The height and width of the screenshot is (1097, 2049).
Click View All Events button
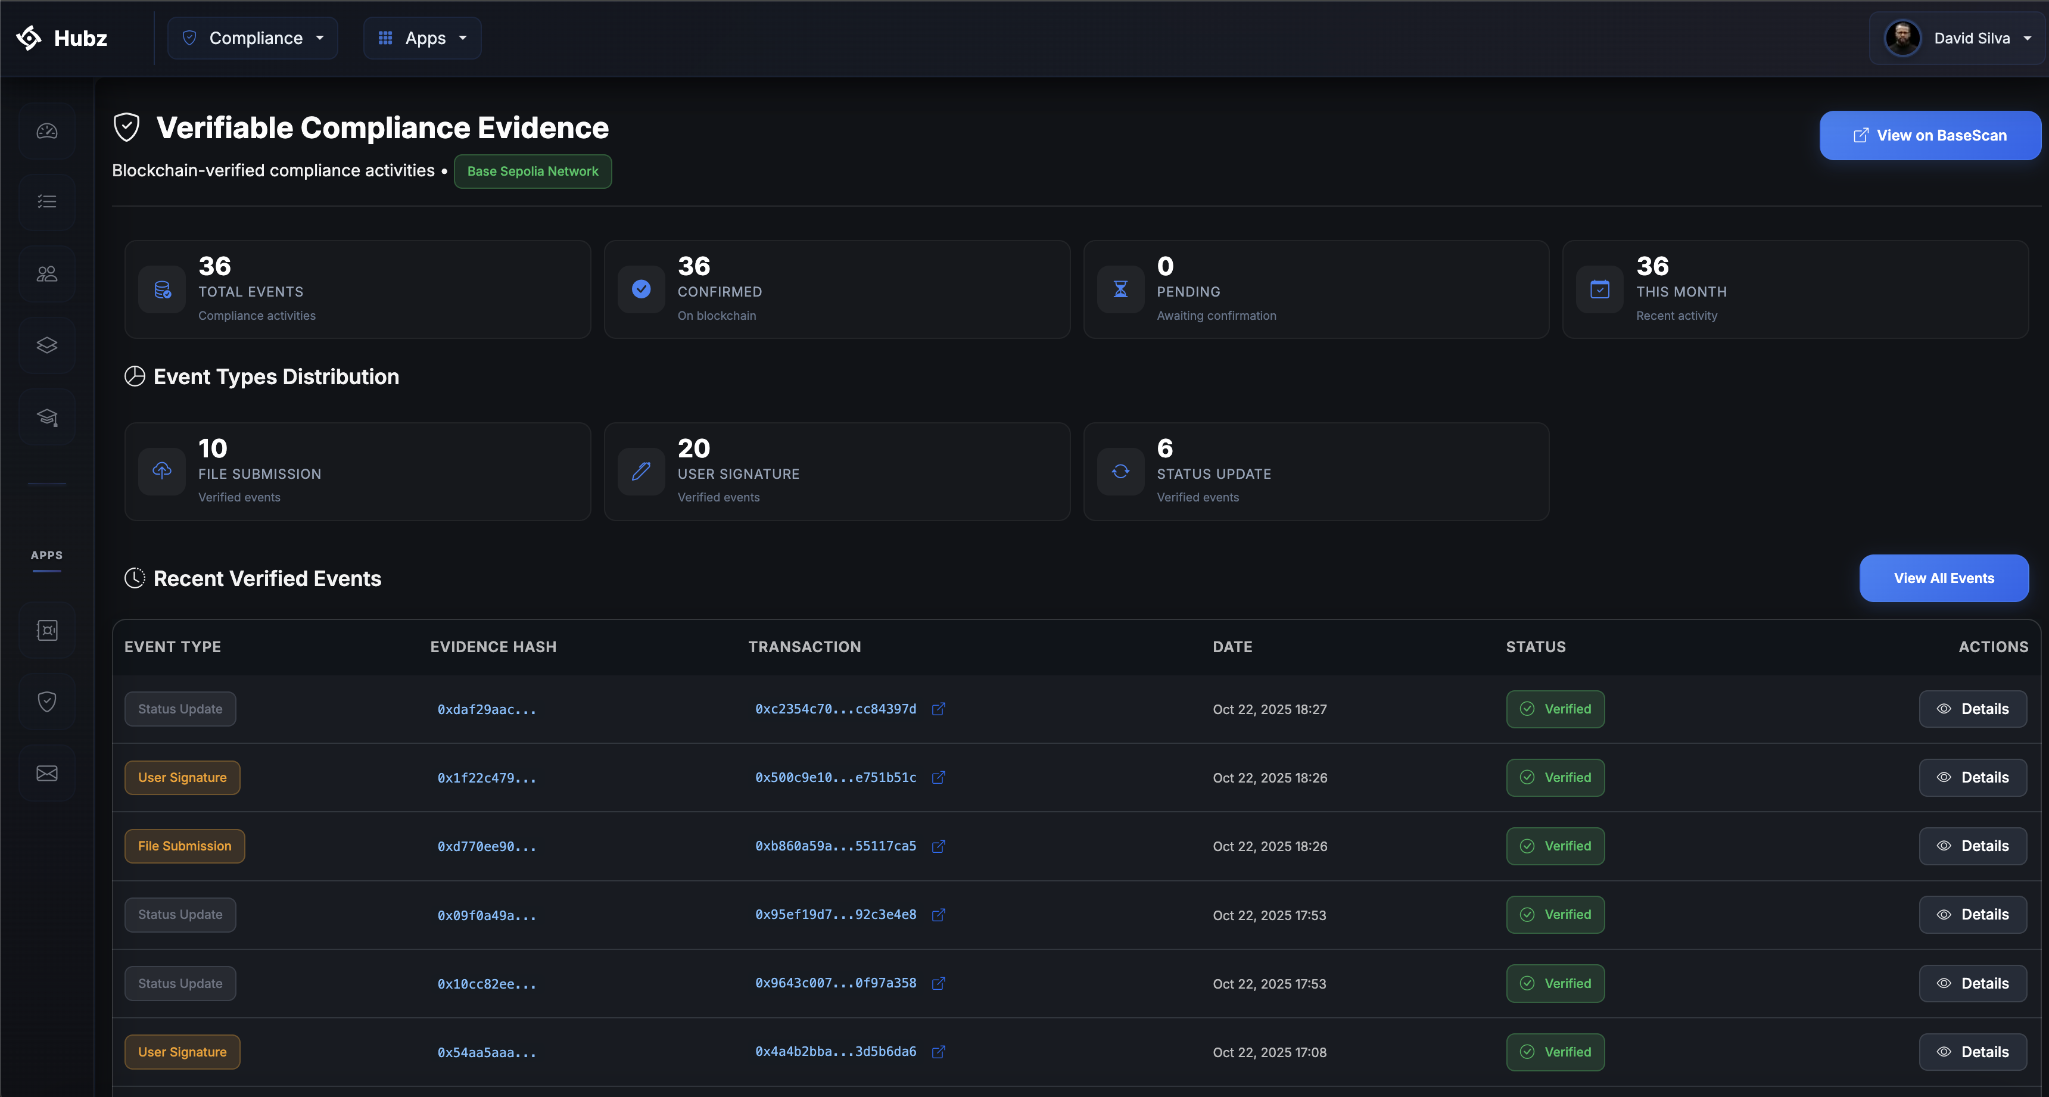(1944, 578)
